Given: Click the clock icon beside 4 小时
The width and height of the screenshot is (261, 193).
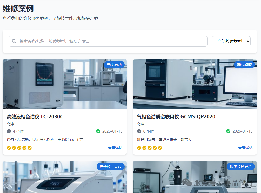Looking at the screenshot, I should 9,131.
